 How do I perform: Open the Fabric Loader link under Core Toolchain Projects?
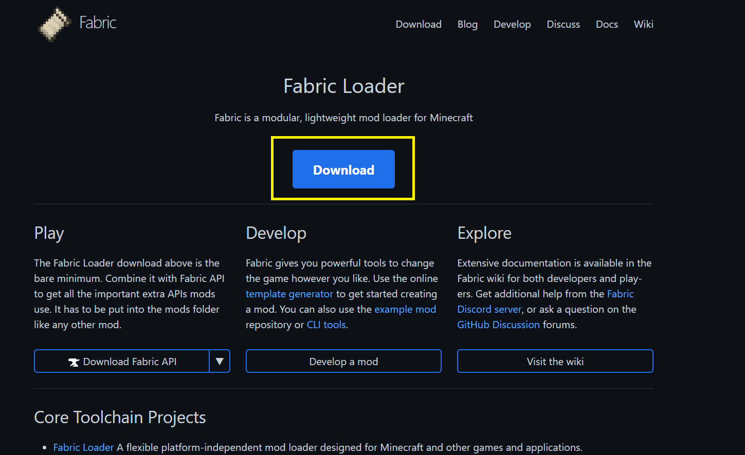point(83,447)
